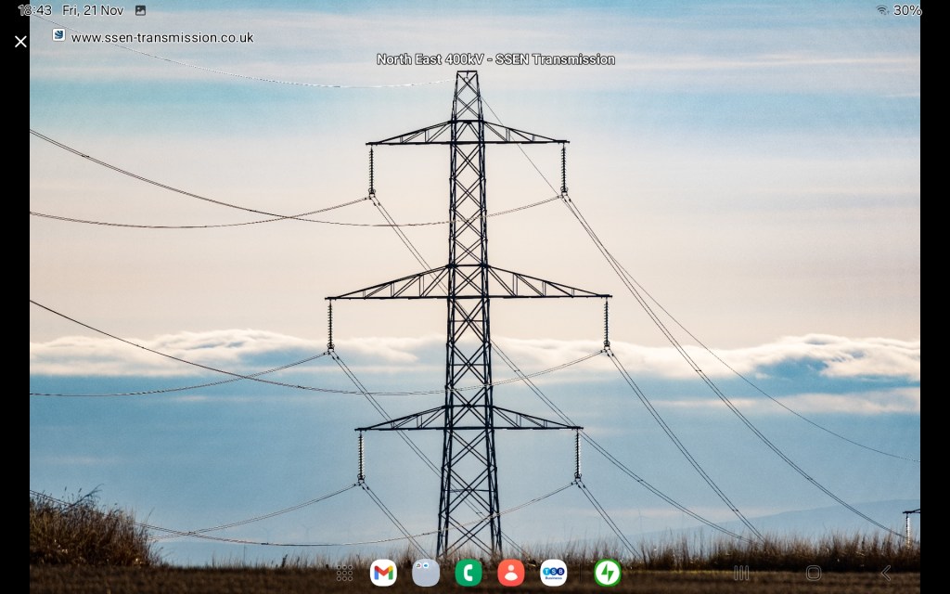
Task: Tap the North East 400kV image title
Action: click(495, 59)
